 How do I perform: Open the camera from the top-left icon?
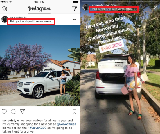(x=4, y=9)
